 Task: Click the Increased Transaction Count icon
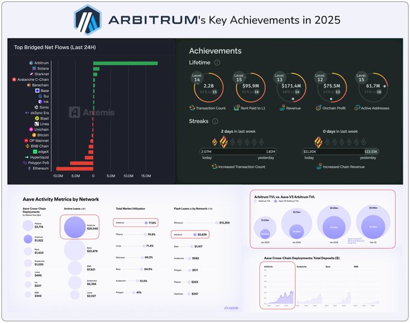point(215,166)
